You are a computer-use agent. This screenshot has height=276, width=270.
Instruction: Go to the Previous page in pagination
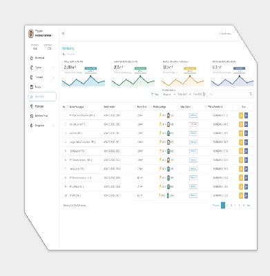[x=216, y=206]
